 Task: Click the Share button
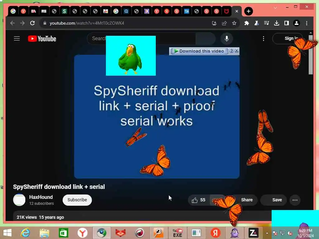pos(247,200)
